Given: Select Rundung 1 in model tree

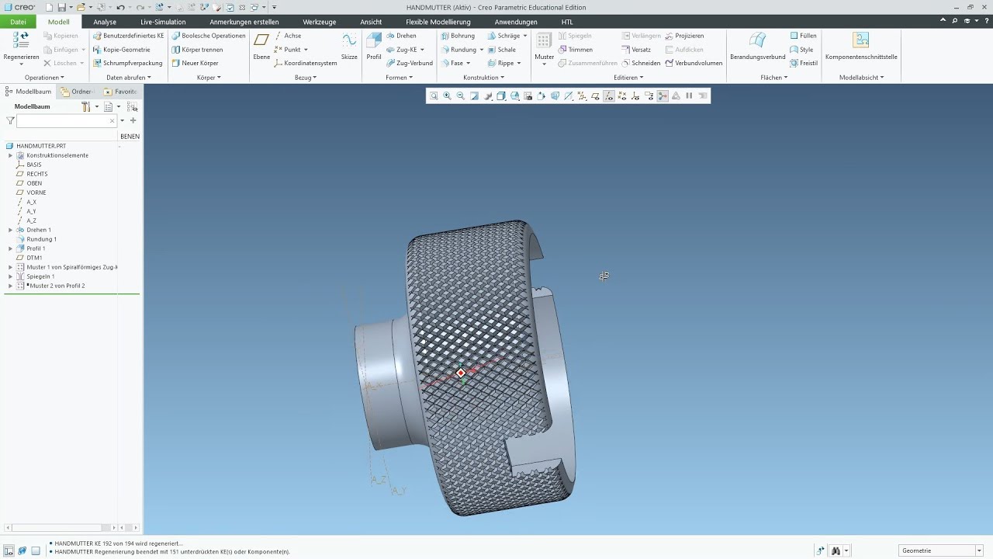Looking at the screenshot, I should 41,239.
